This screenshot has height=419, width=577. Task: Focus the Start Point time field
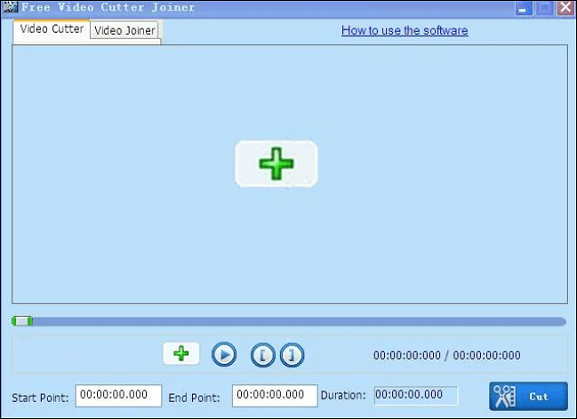[x=118, y=396]
